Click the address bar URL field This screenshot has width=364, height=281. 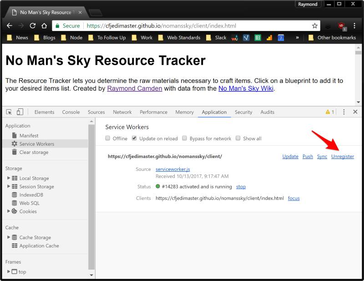(186, 26)
